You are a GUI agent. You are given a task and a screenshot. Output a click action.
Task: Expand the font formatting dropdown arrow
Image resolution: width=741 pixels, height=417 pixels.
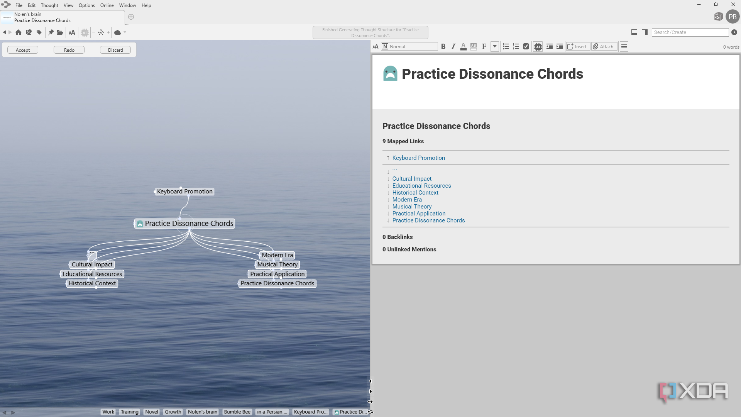point(495,47)
